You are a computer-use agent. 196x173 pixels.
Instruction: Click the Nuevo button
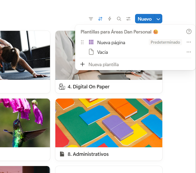point(145,19)
